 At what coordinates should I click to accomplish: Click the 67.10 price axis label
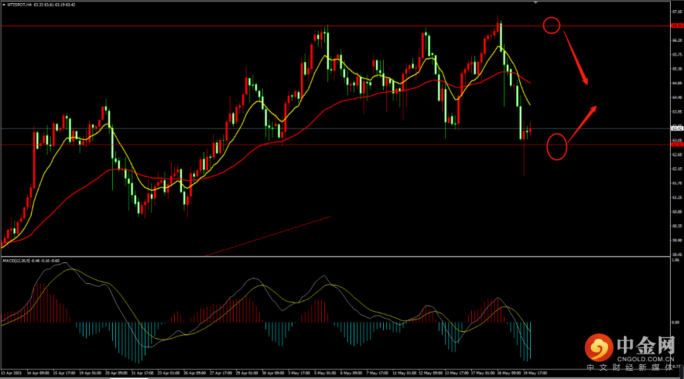coord(677,12)
